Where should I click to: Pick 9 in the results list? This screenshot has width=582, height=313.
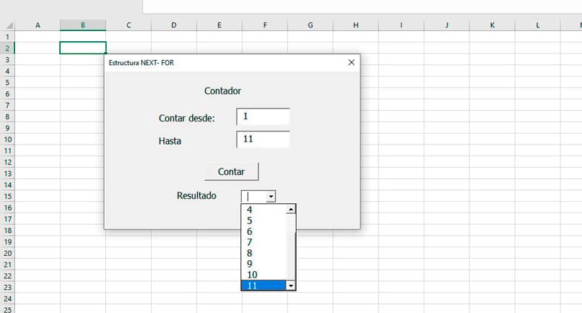click(x=263, y=264)
